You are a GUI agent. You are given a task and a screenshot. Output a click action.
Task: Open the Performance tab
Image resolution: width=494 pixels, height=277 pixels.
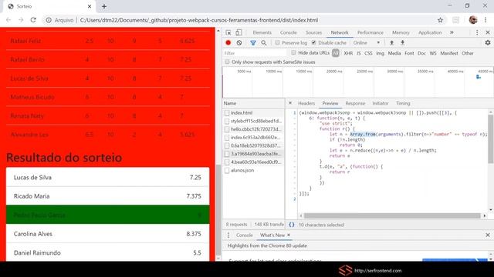click(x=370, y=32)
